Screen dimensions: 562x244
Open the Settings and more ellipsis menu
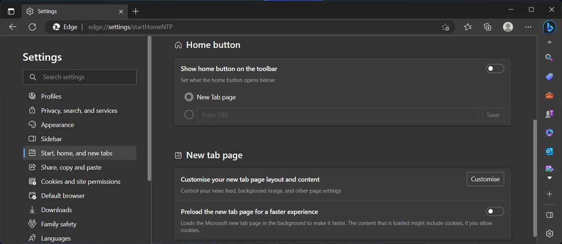[x=528, y=27]
